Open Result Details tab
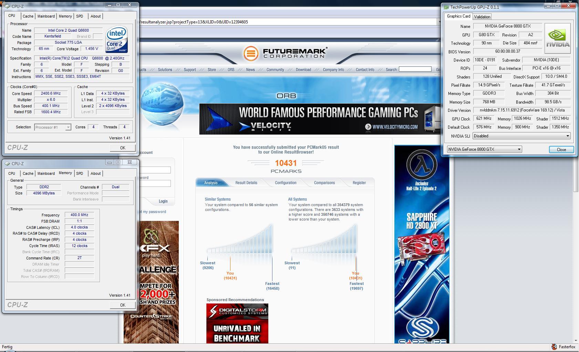The height and width of the screenshot is (352, 579). tap(246, 183)
